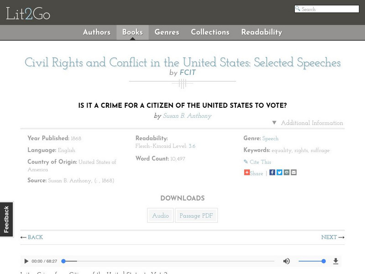Open the Readability tab

click(x=261, y=32)
